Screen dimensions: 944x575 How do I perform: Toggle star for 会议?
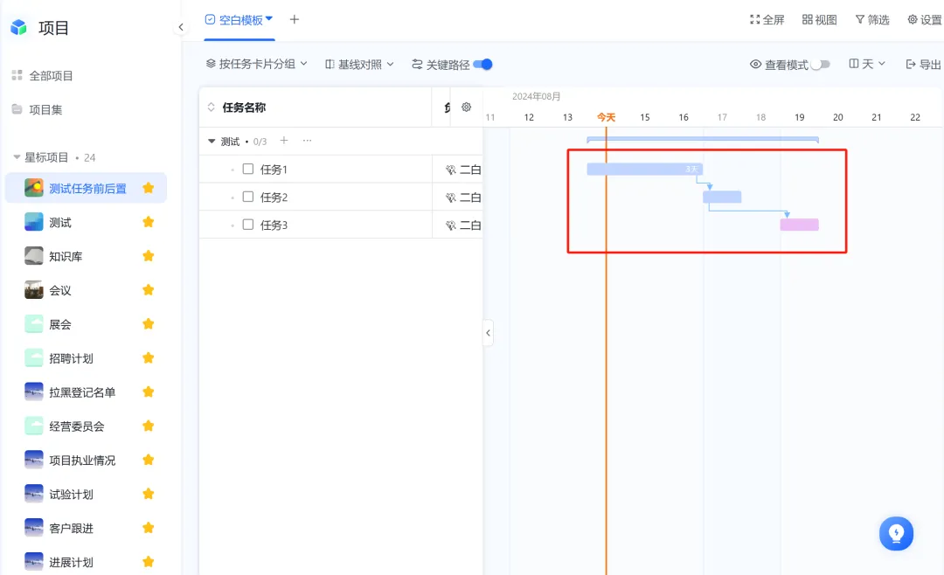[x=148, y=290]
